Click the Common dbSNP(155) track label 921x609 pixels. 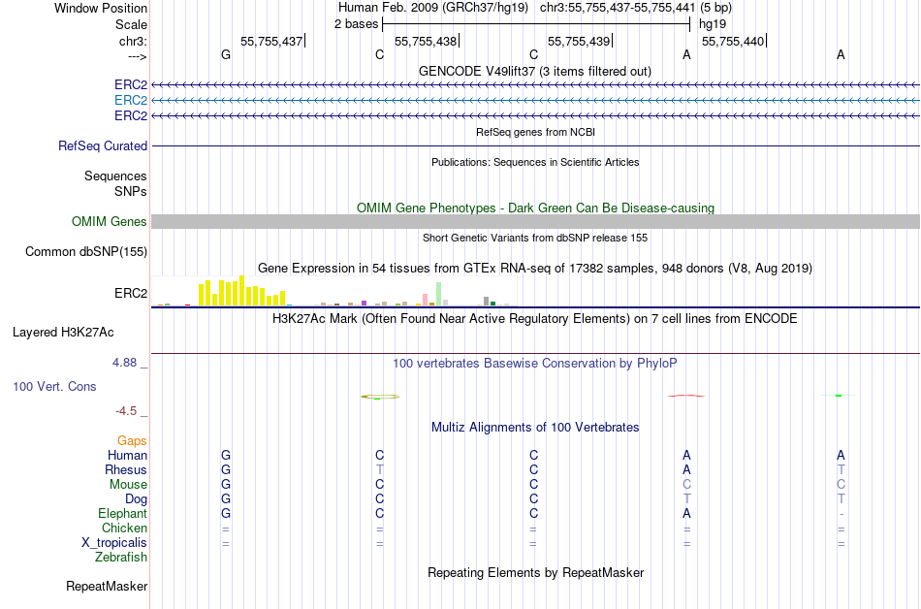tap(86, 251)
